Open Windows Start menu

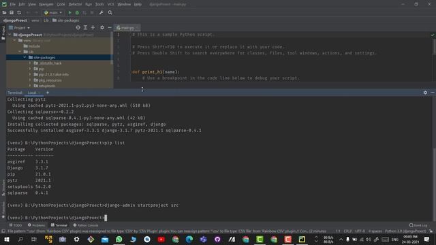pos(6,239)
